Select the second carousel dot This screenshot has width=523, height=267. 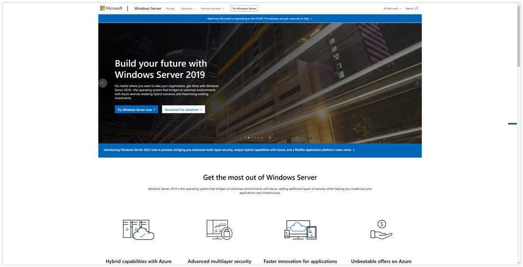tap(249, 138)
